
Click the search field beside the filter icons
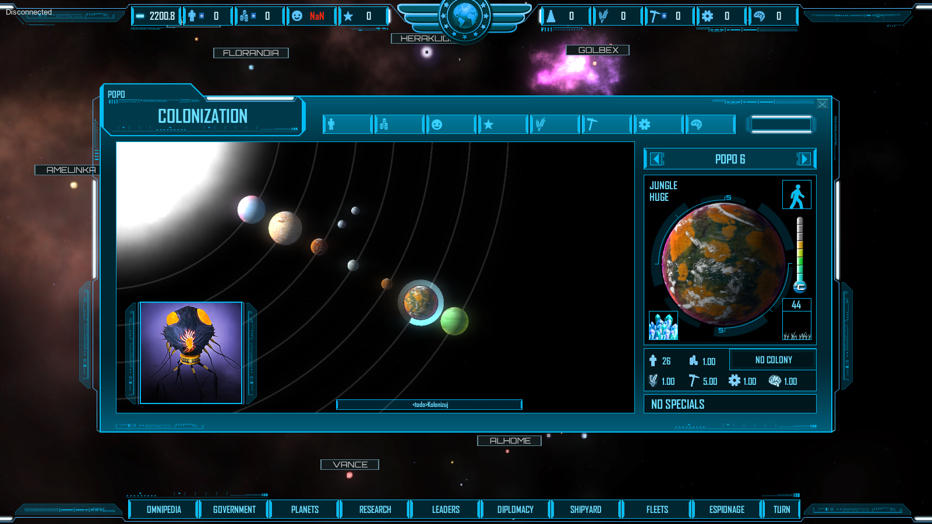(782, 124)
